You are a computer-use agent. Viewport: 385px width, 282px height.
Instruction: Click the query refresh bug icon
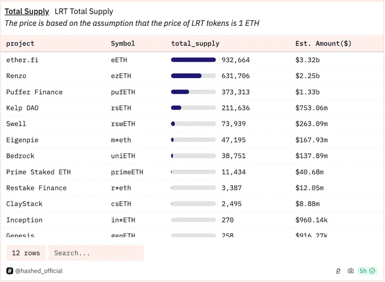(338, 270)
